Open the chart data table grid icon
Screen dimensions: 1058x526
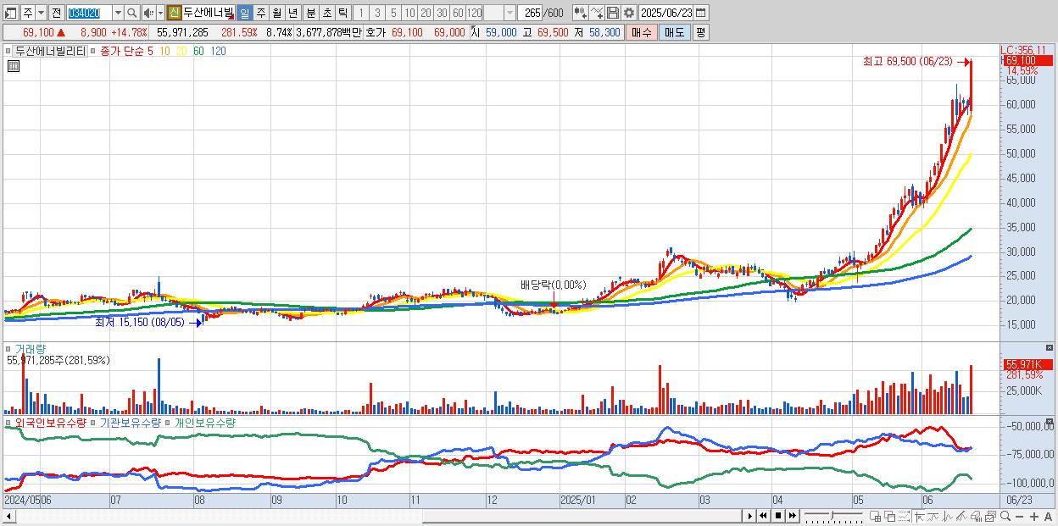(x=13, y=67)
